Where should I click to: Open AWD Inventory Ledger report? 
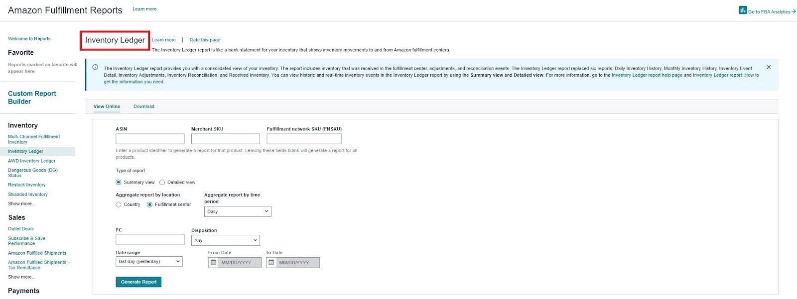[32, 161]
